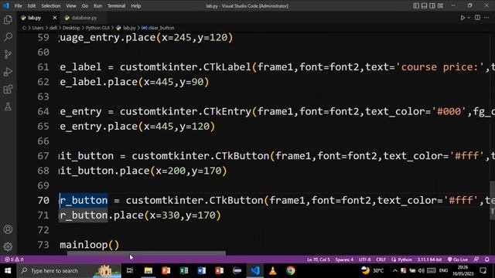Open the Run menu

[97, 5]
